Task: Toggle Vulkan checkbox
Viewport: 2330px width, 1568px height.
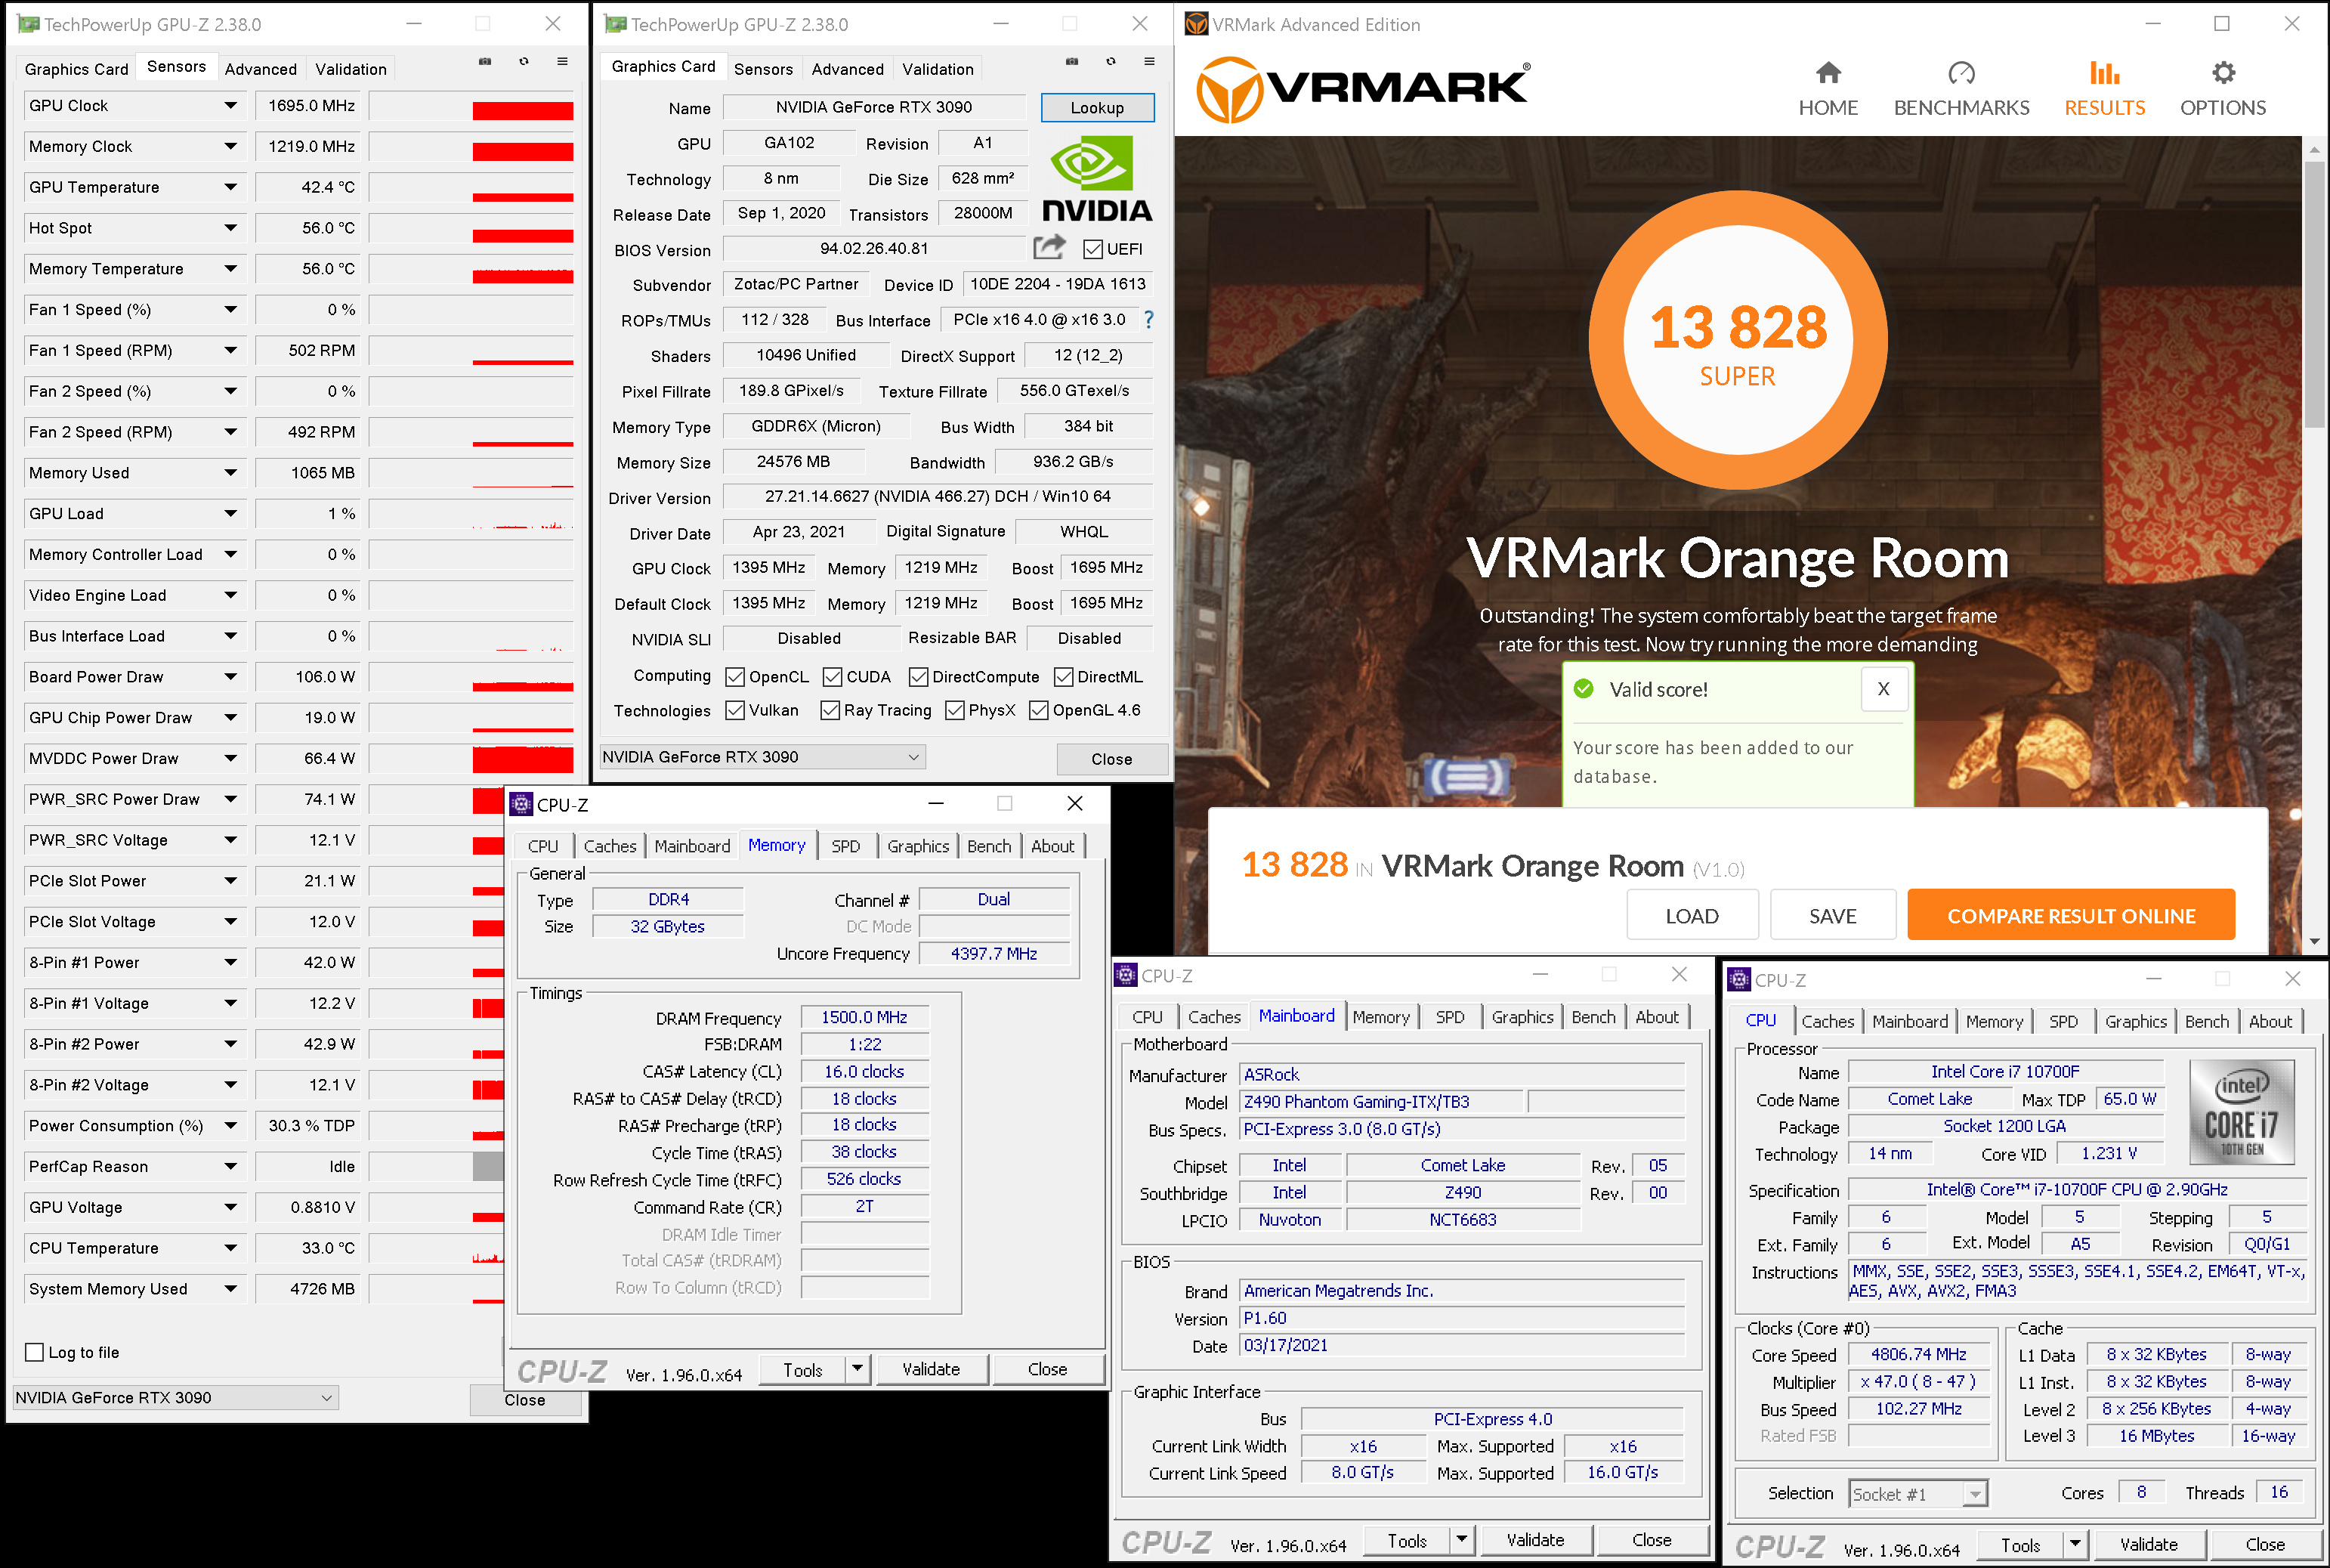Action: 734,710
